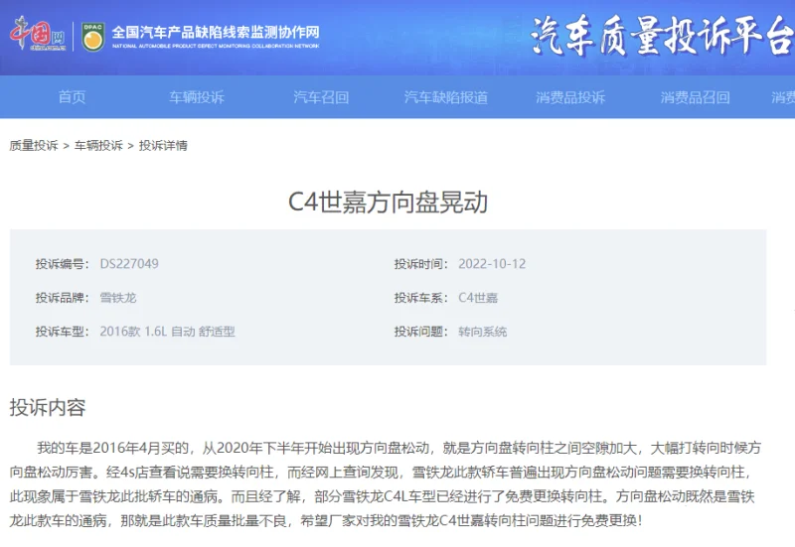Open 车辆投诉 navigation item

point(197,97)
